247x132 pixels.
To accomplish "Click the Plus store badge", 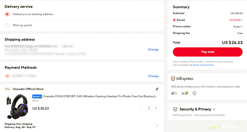I will [7, 89].
